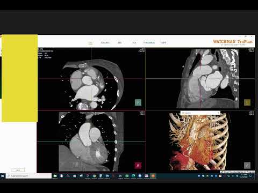Viewport: 258px width, 193px height.
Task: Open the THROMBUS tab
Action: [x=149, y=43]
